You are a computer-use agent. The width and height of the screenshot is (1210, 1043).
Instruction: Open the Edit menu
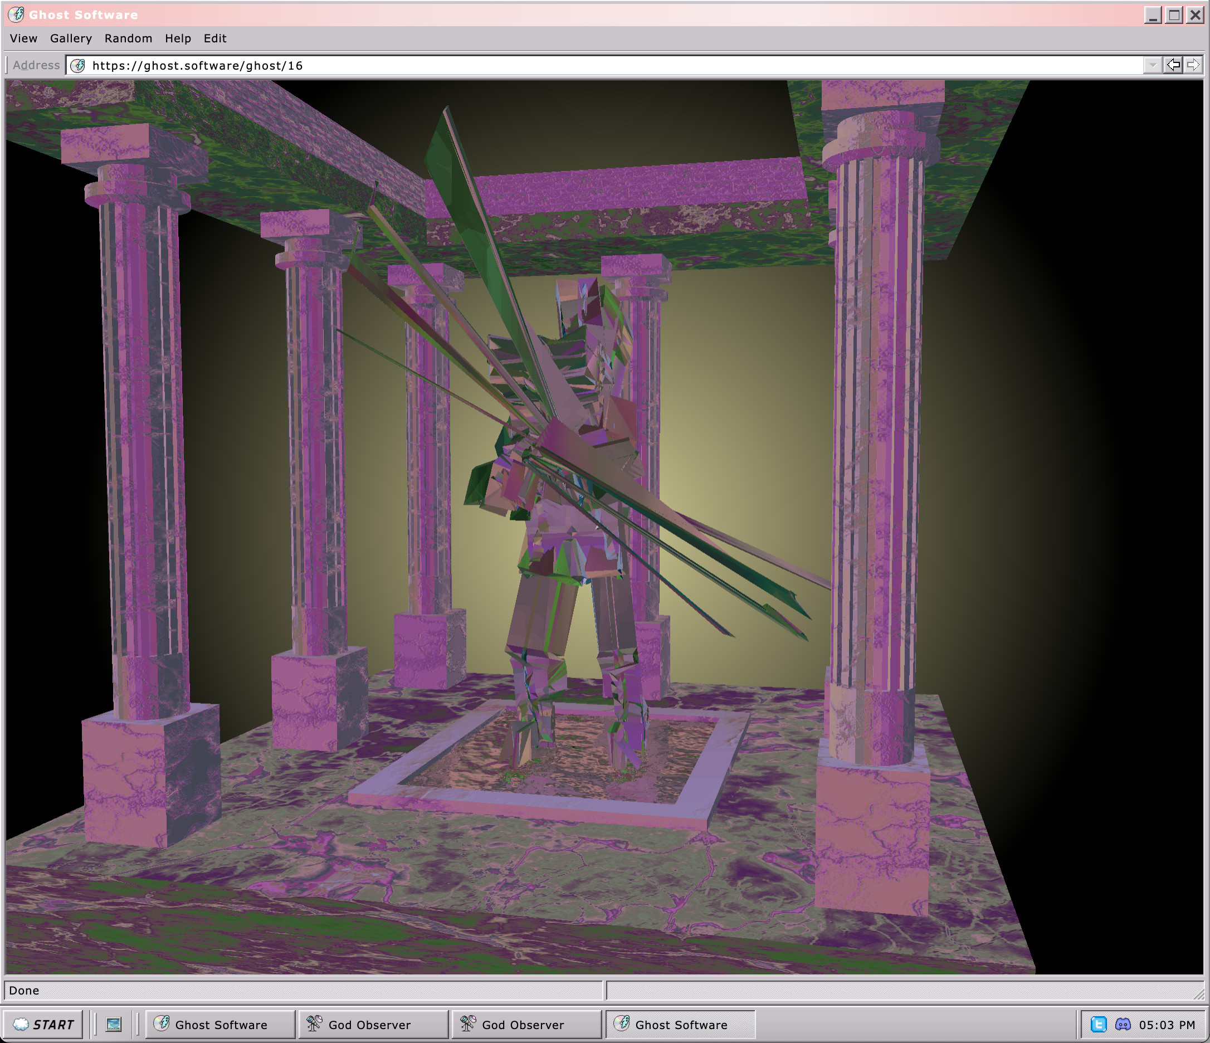(x=214, y=38)
